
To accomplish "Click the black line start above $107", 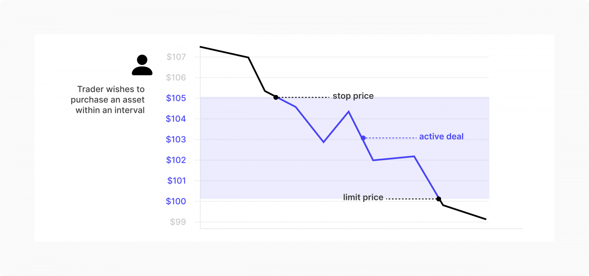I will click(x=201, y=47).
